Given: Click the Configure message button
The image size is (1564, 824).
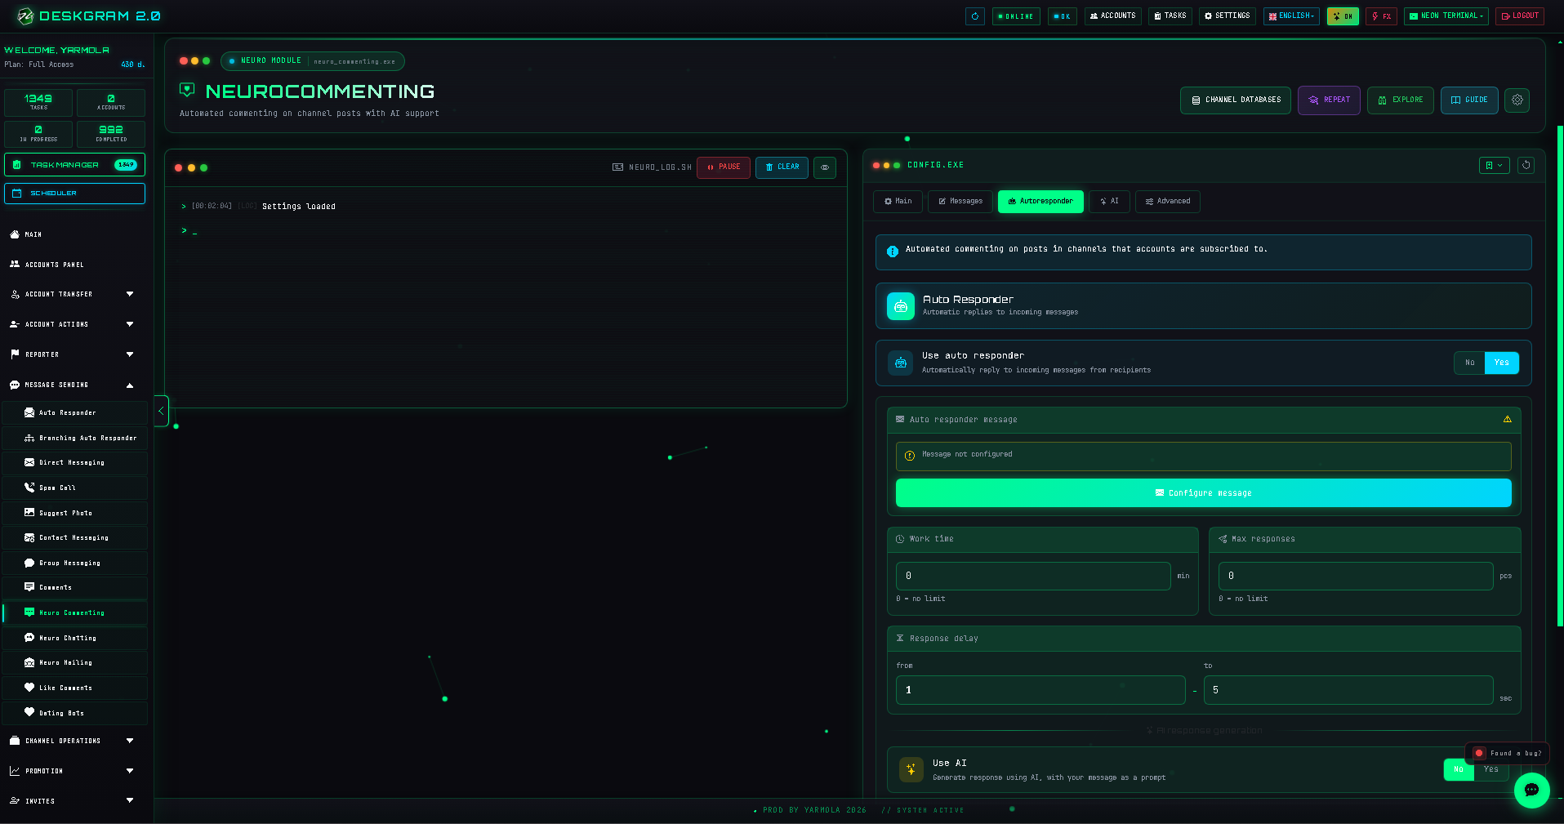Looking at the screenshot, I should (x=1203, y=493).
